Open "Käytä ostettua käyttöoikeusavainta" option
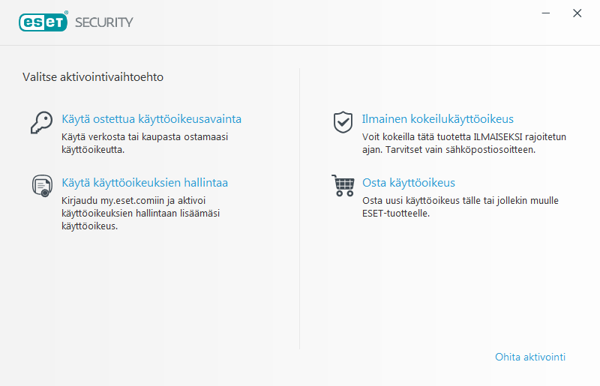The image size is (600, 386). [x=151, y=119]
